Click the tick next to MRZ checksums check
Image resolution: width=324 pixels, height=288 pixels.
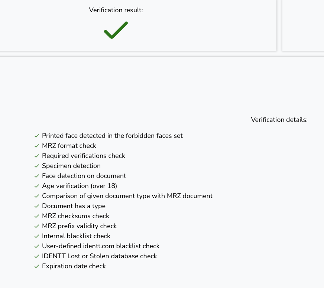(37, 216)
